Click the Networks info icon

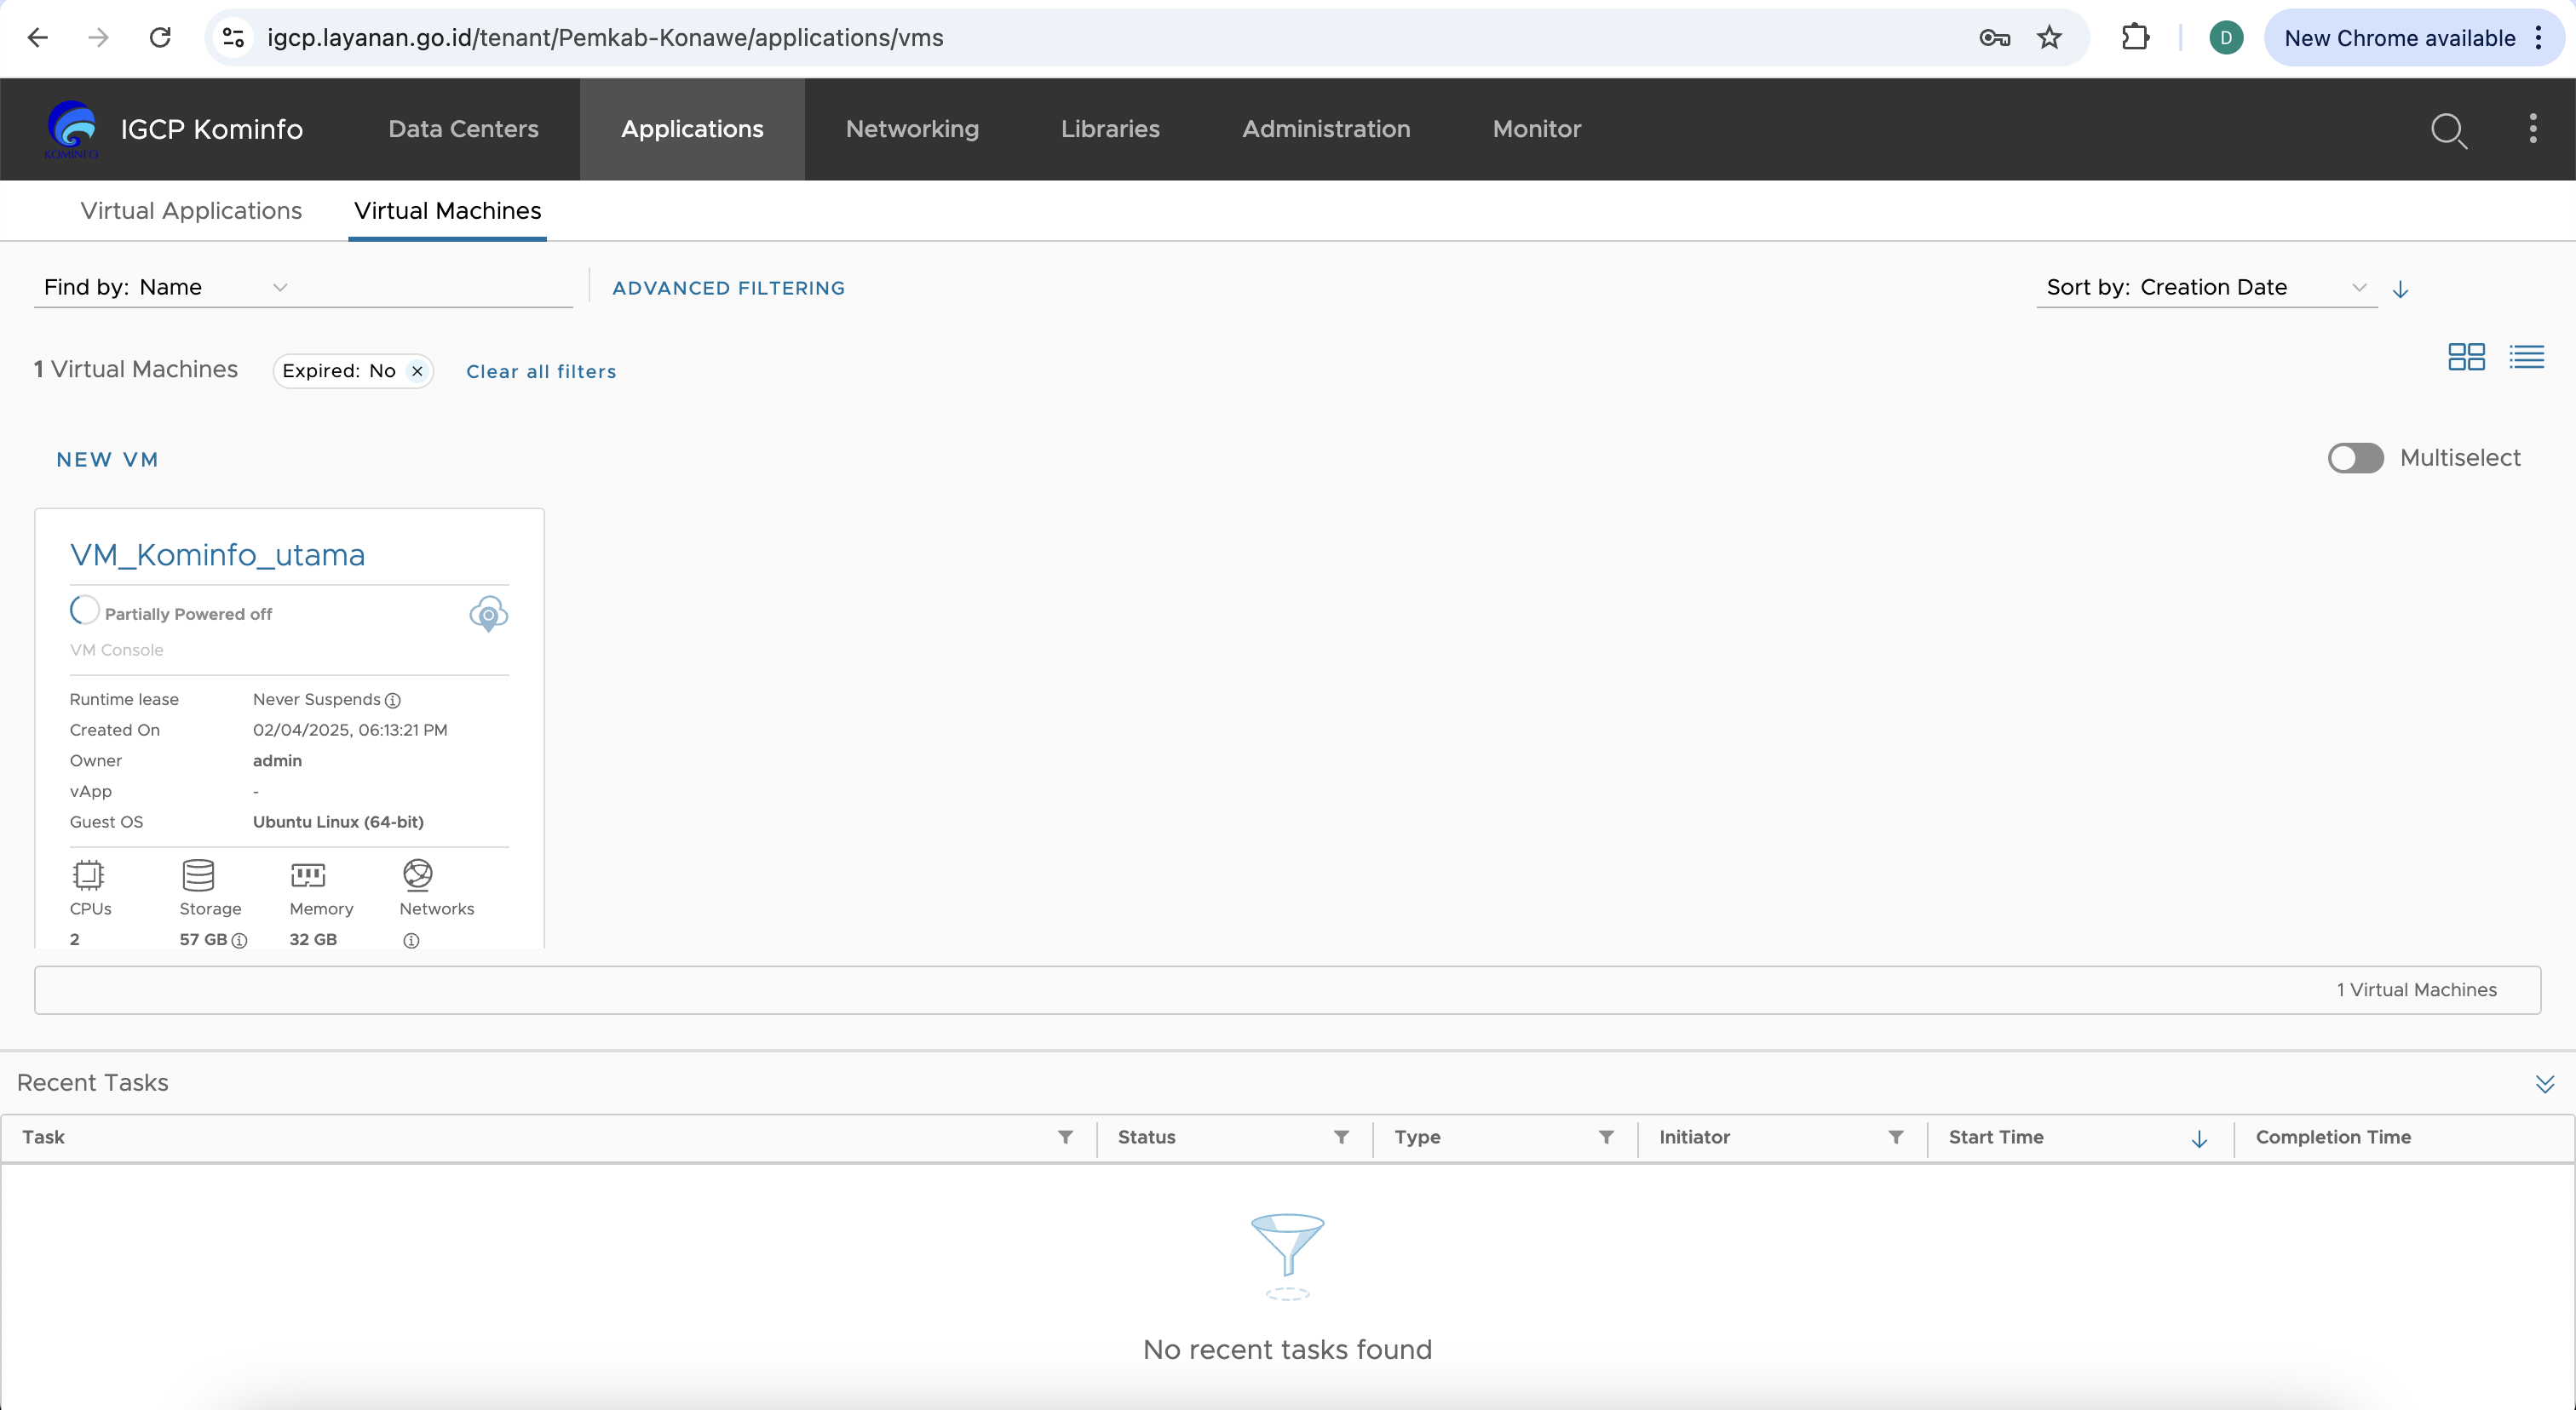(411, 940)
